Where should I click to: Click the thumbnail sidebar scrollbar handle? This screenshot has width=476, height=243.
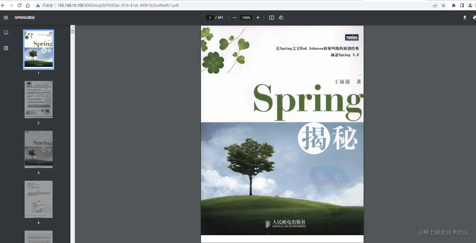pos(73,31)
